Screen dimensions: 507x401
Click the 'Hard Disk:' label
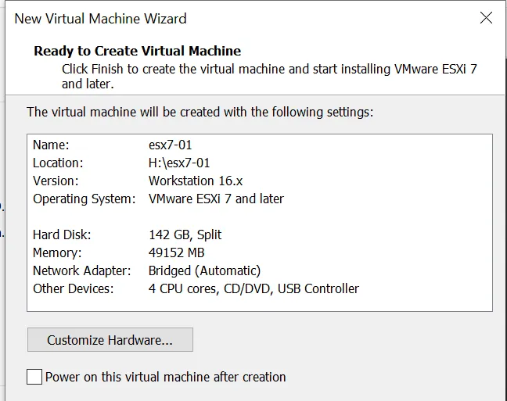click(62, 235)
